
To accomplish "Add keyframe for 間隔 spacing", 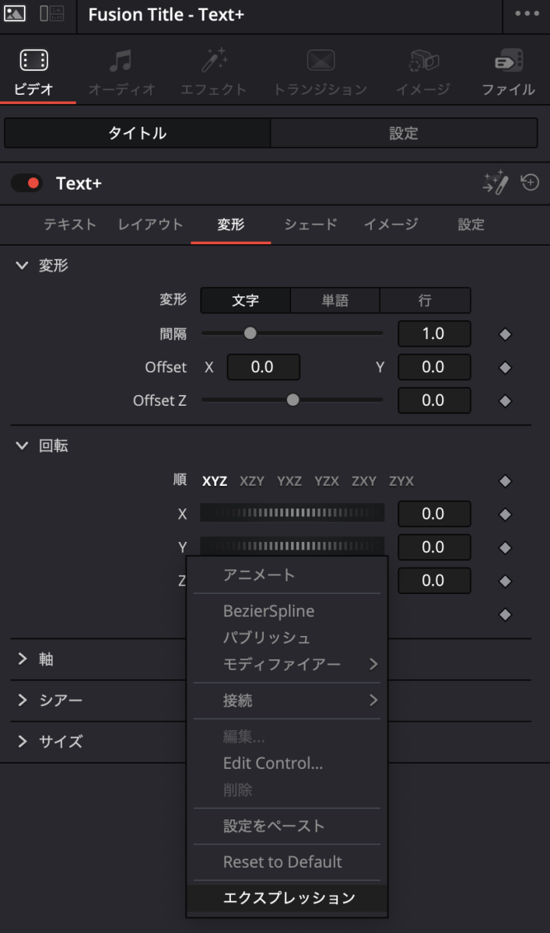I will coord(505,334).
